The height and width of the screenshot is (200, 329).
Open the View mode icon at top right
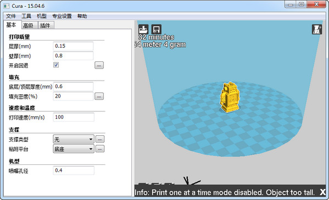[317, 29]
